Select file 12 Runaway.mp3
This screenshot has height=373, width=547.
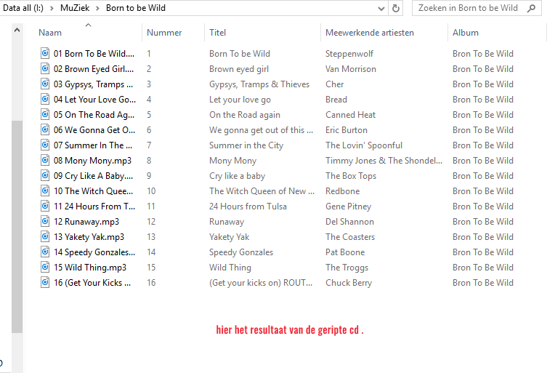click(x=86, y=222)
